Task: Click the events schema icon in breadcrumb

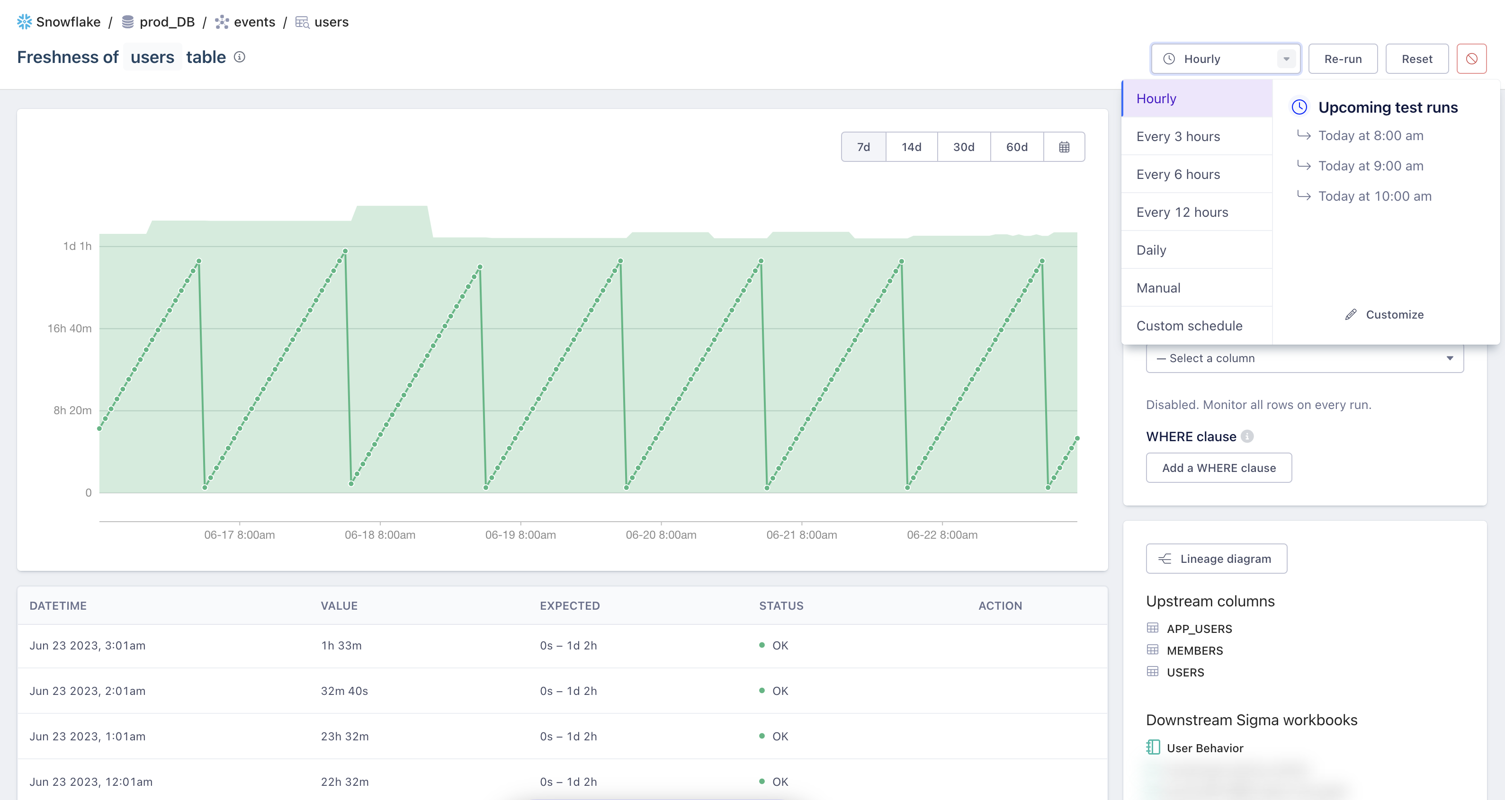Action: pyautogui.click(x=222, y=22)
